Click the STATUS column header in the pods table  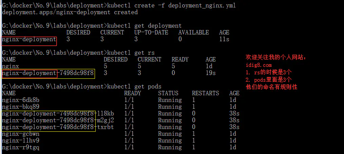pyautogui.click(x=168, y=93)
